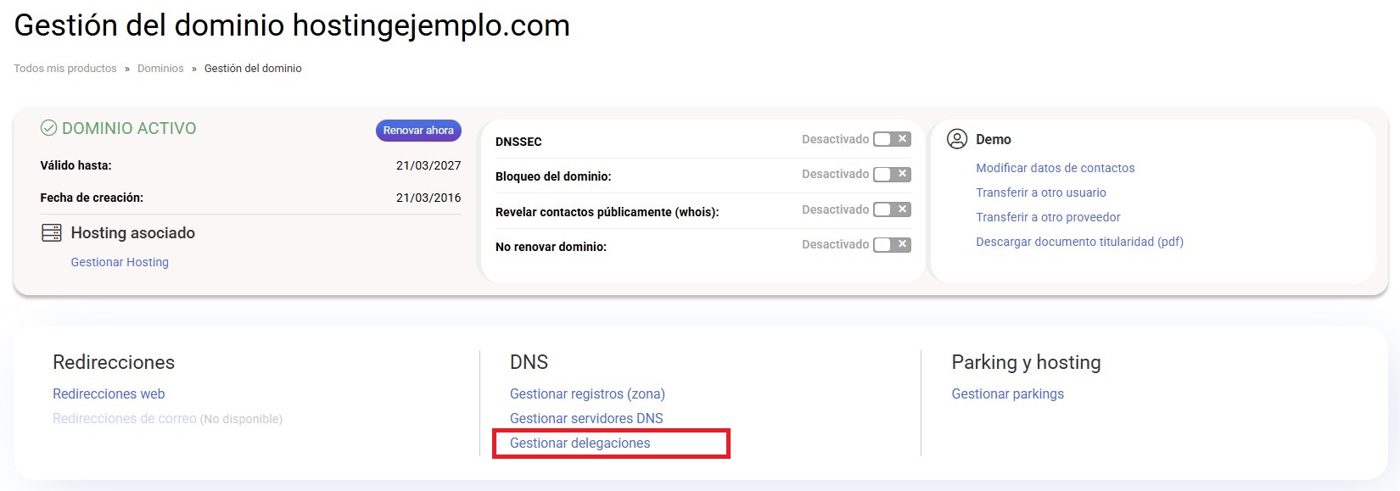Turn on the No renovar dominio switch
The height and width of the screenshot is (491, 1400).
(892, 244)
